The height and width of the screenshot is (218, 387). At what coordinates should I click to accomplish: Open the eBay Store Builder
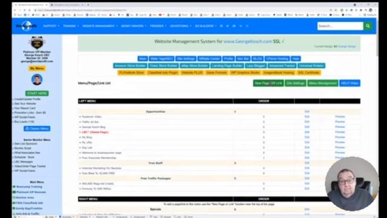click(194, 65)
